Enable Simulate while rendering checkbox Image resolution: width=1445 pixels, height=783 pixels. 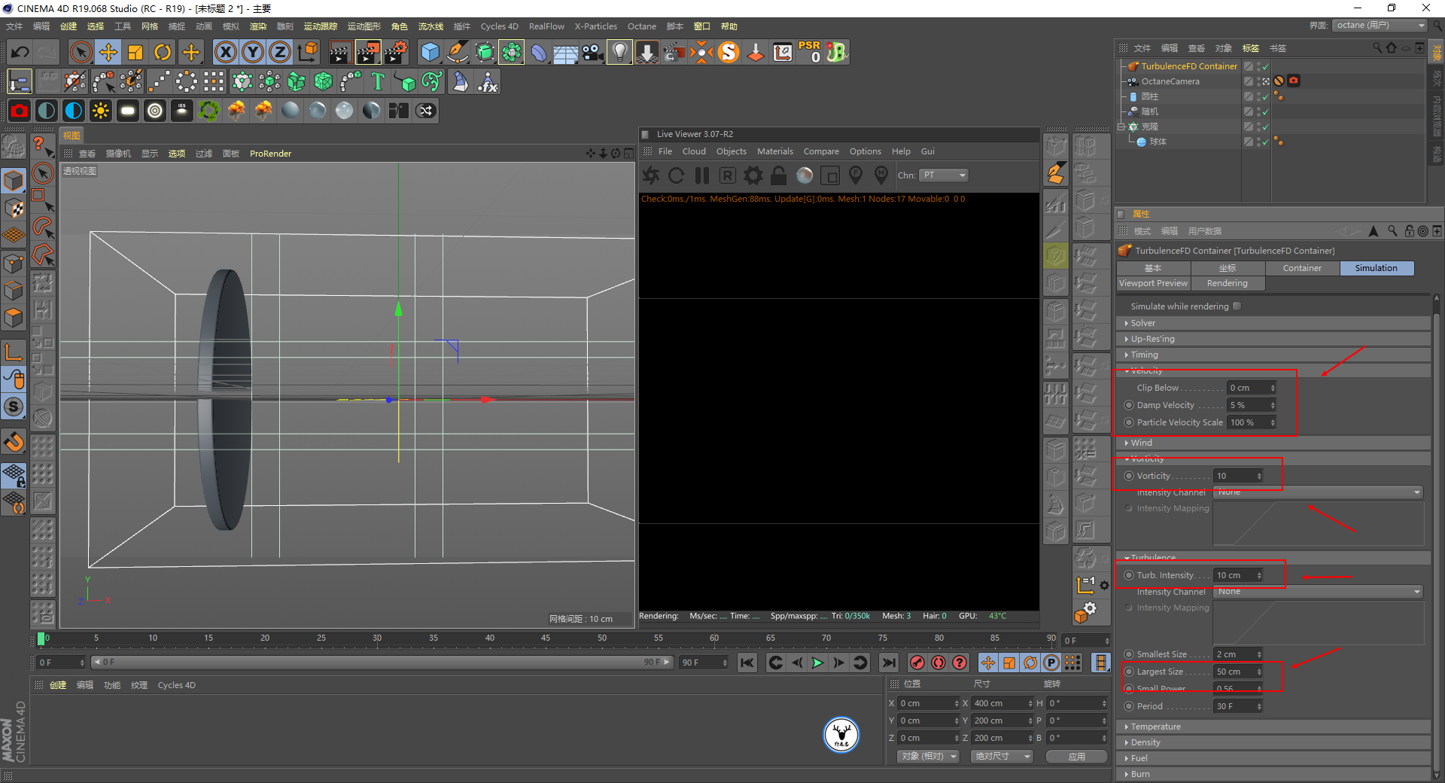tap(1237, 306)
